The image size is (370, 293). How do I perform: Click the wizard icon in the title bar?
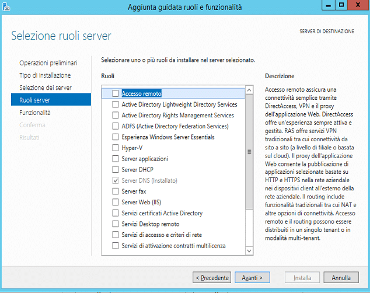pos(6,7)
